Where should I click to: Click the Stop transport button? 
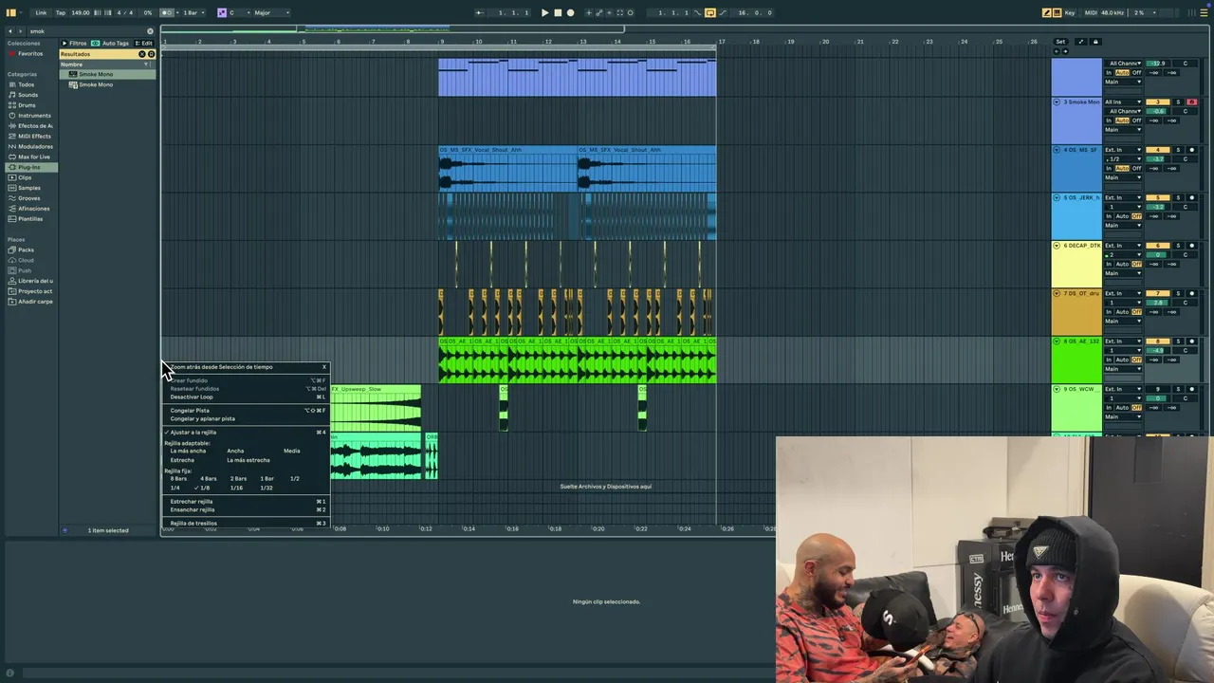click(558, 12)
